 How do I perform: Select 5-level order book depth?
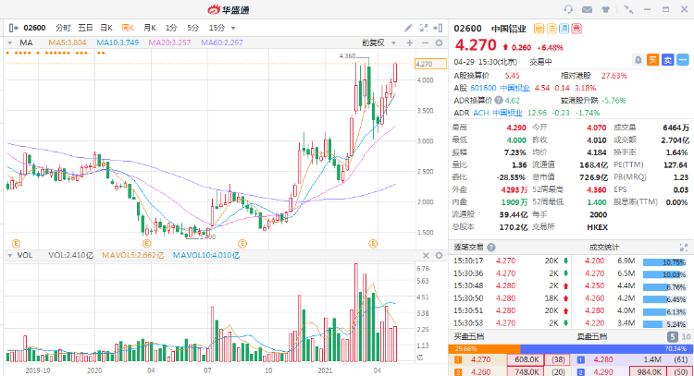673,337
